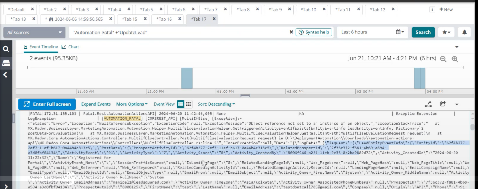
Task: Change Sort Descending order dropdown
Action: pyautogui.click(x=216, y=104)
